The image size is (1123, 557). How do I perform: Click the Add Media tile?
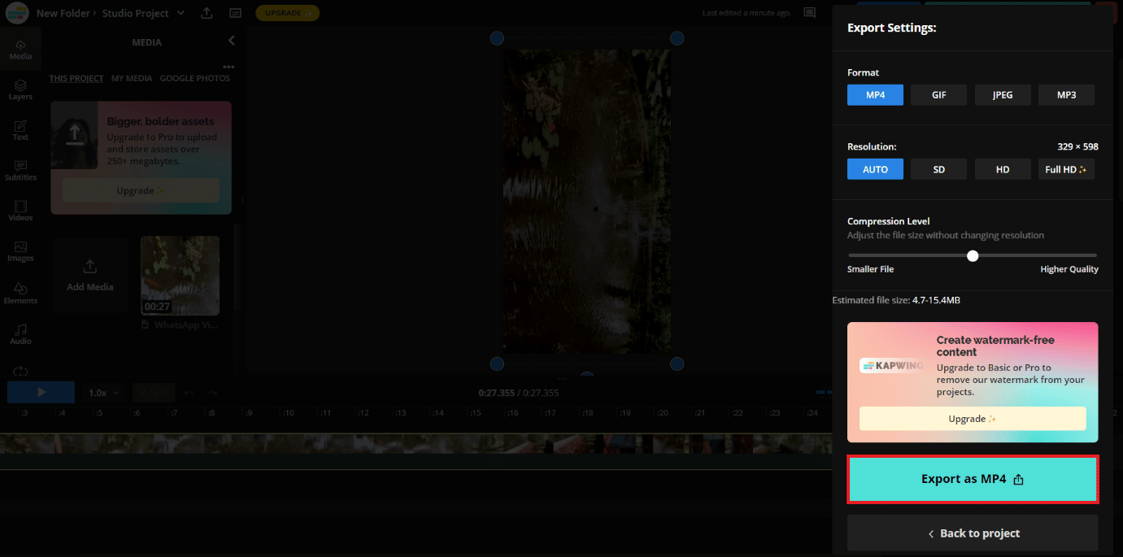click(x=90, y=276)
